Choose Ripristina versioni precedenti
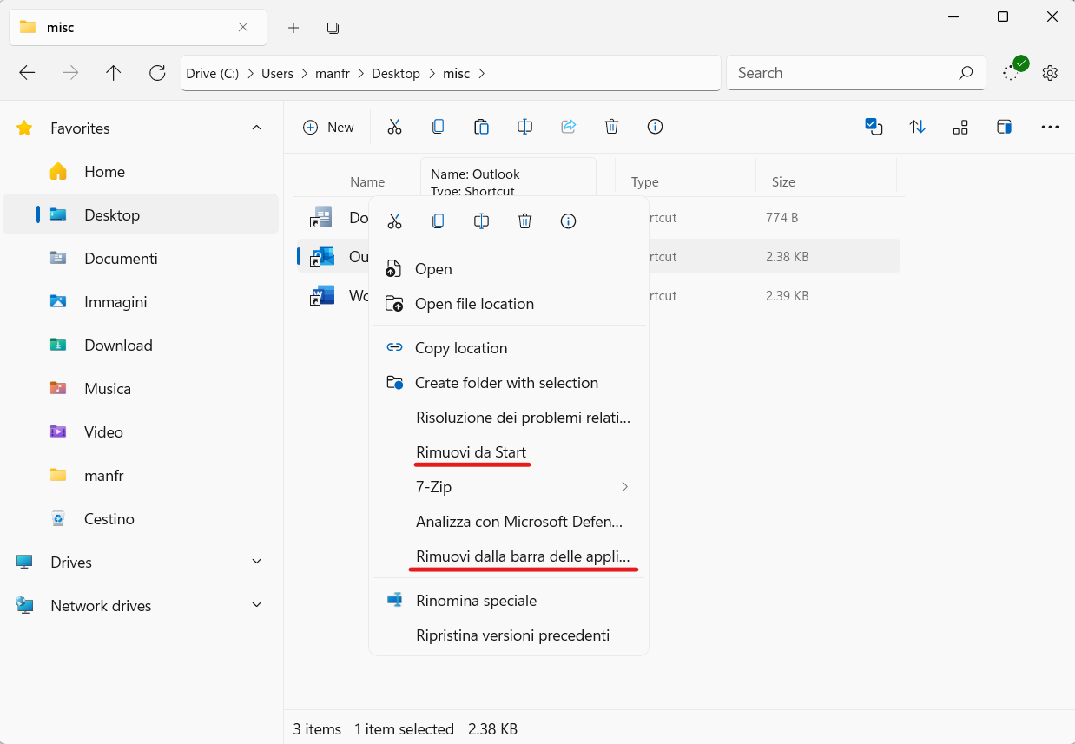This screenshot has width=1075, height=744. point(509,635)
